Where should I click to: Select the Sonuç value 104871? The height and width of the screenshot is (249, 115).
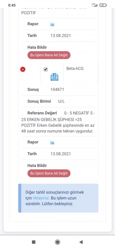click(x=57, y=89)
